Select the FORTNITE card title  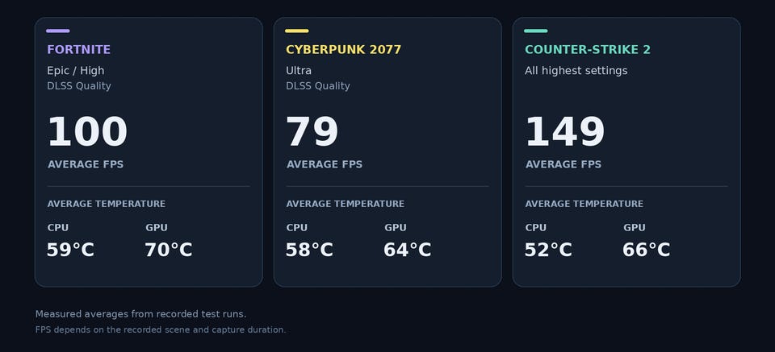click(78, 50)
